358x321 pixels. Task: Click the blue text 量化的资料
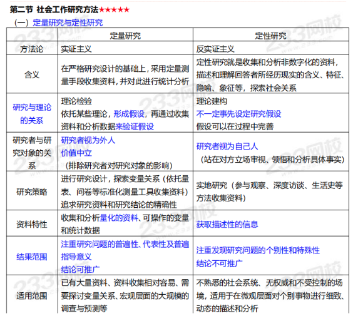[x=119, y=218]
